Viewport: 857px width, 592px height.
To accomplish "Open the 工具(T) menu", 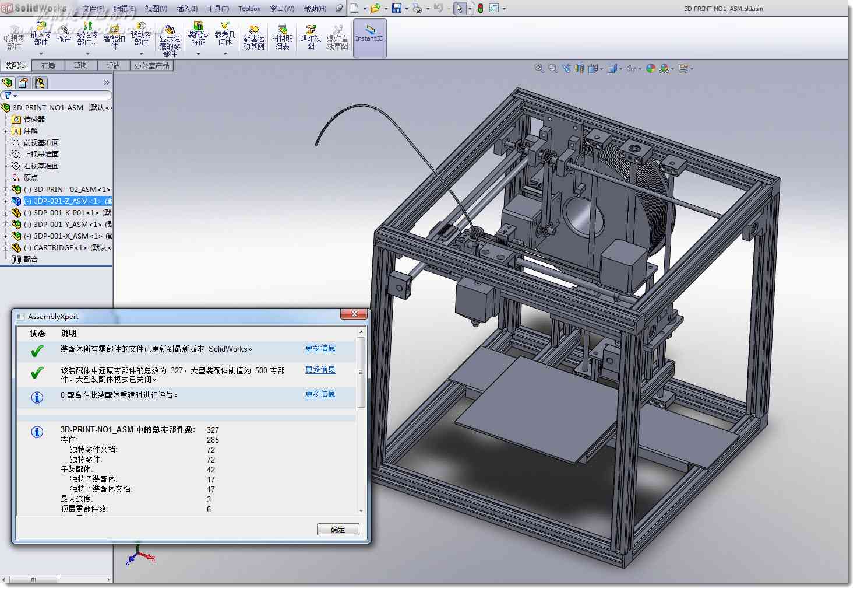I will tap(218, 9).
